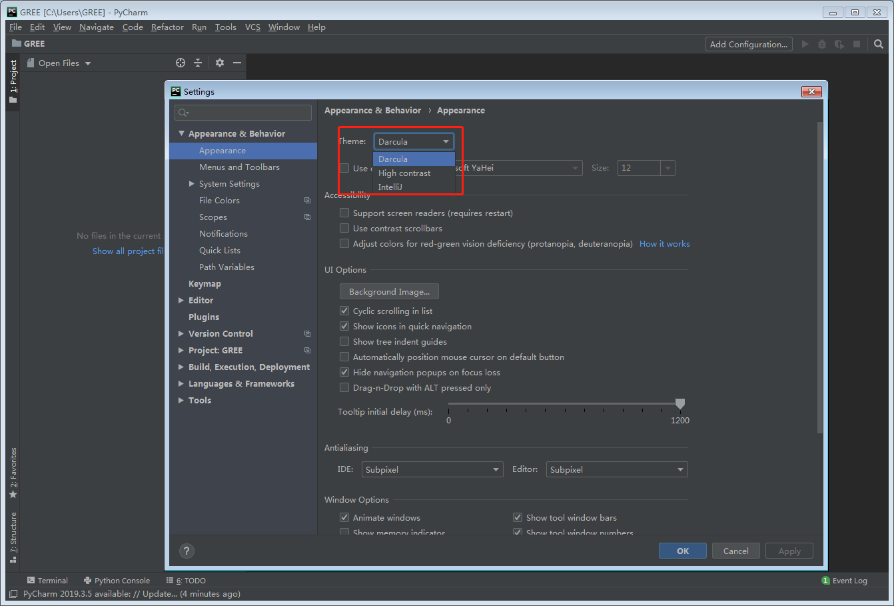Open the Refactor menu

click(x=167, y=27)
